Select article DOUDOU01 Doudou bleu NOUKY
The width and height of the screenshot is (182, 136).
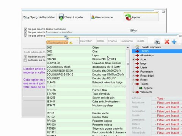coord(86,78)
